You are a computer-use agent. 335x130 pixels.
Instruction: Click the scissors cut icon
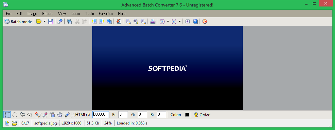77,21
